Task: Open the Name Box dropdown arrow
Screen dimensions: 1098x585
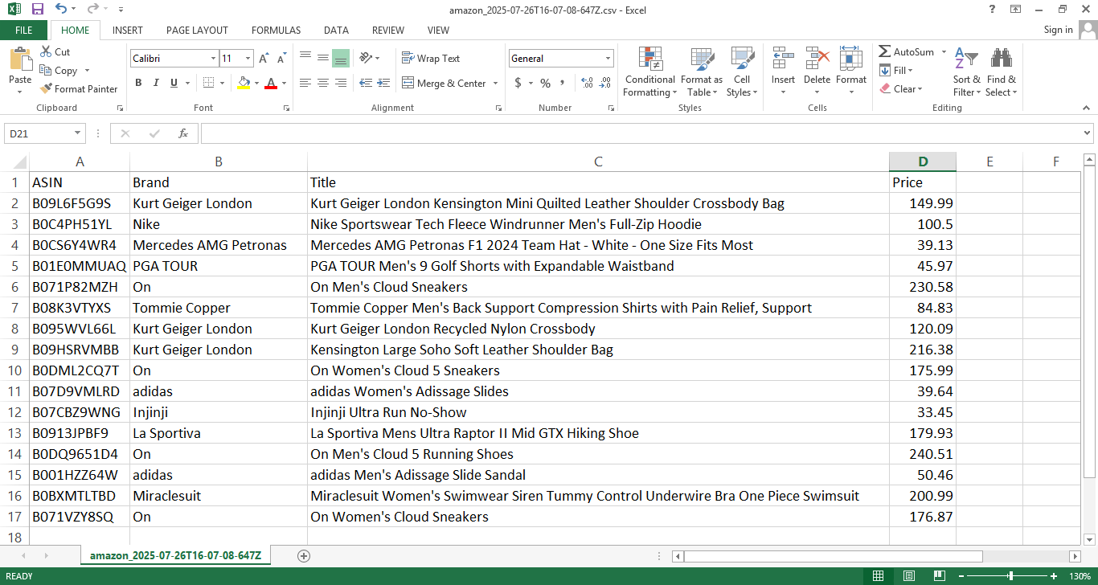Action: pyautogui.click(x=78, y=133)
